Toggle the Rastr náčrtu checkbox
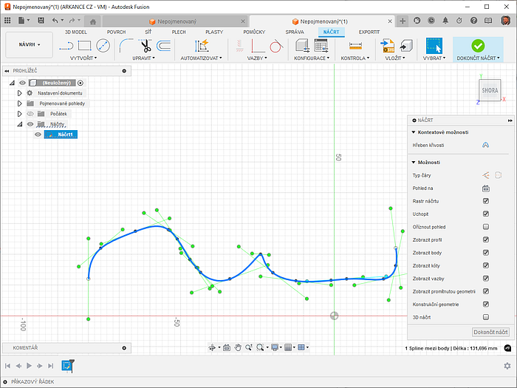 [485, 201]
